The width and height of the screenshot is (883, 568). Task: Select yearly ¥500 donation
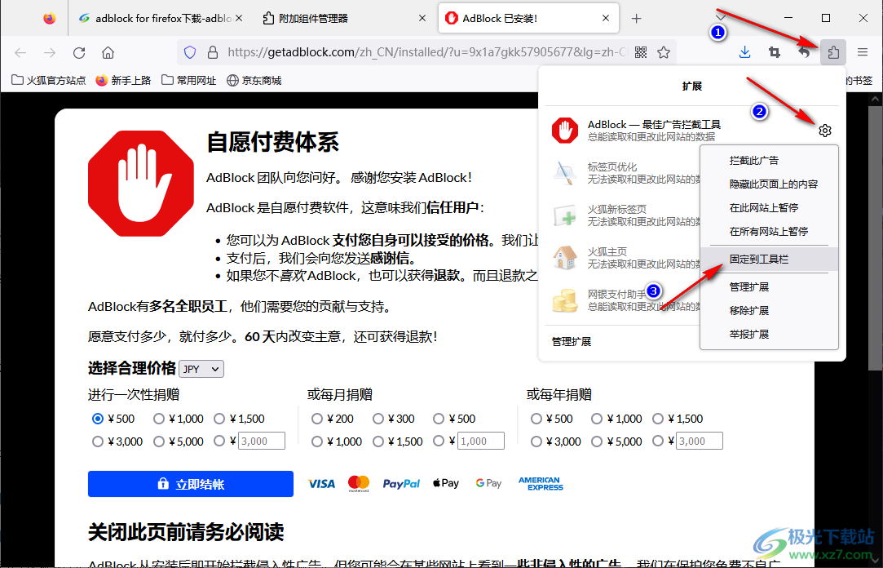(x=536, y=419)
